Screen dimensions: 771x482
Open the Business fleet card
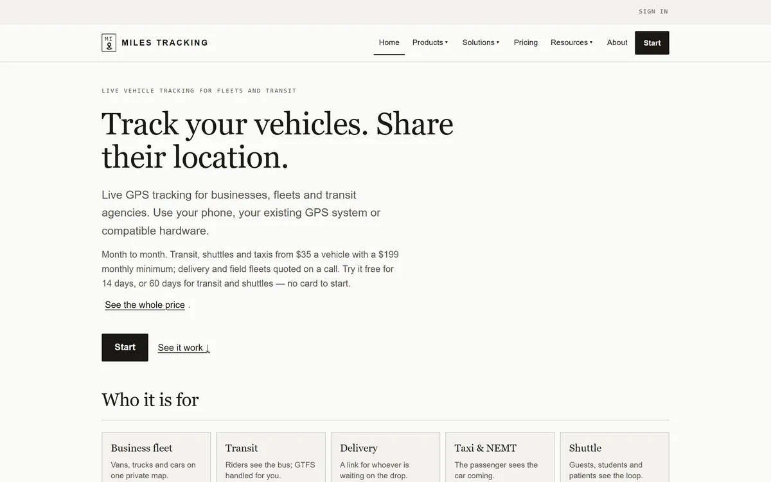pos(156,457)
